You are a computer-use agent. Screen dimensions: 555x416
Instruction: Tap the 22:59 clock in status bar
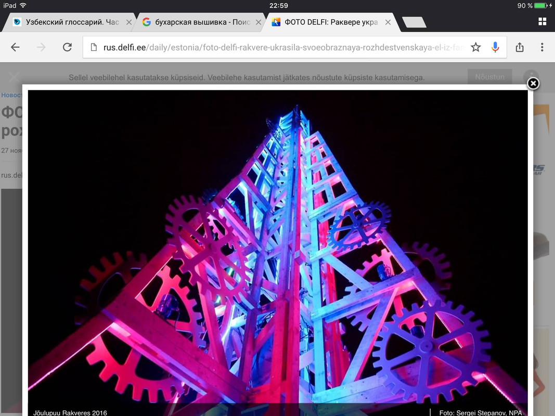point(279,5)
